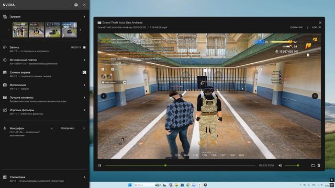The image size is (335, 188).
Task: Go to next gallery thumbnails arrow
Action: (x=80, y=30)
